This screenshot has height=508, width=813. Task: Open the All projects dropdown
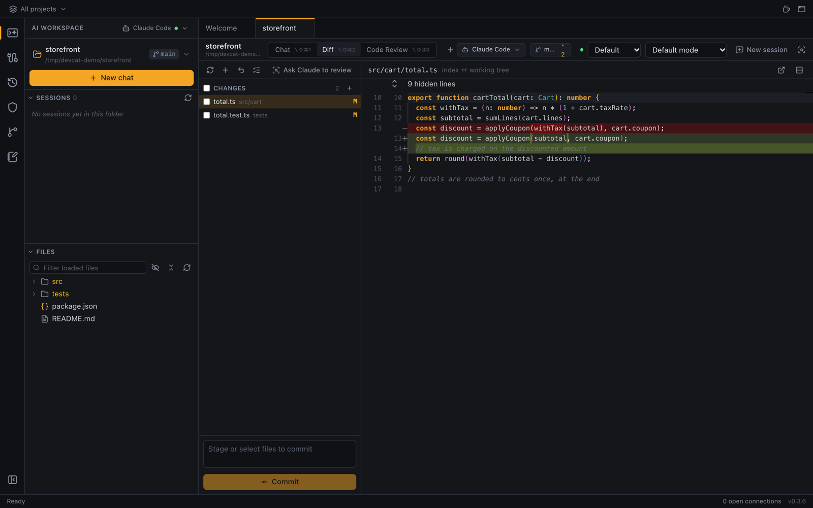click(x=38, y=9)
